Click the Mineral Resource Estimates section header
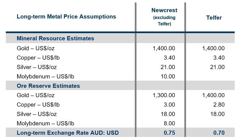240x140 pixels. 55,38
